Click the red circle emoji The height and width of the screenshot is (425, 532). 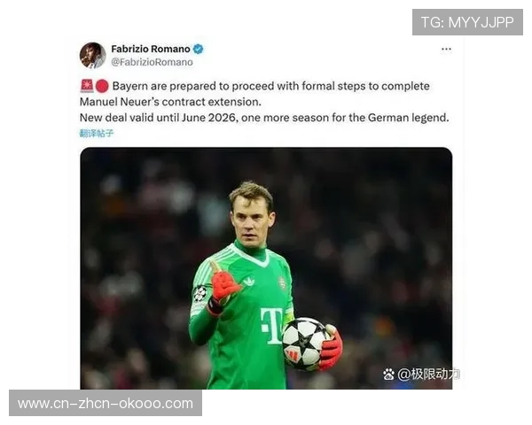click(102, 86)
